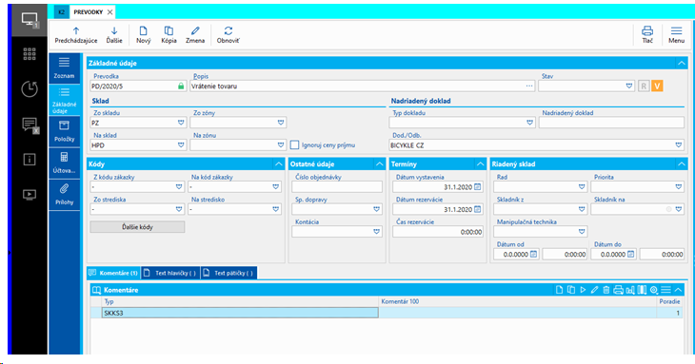Open the history clock icon in black sidebar

tap(30, 89)
